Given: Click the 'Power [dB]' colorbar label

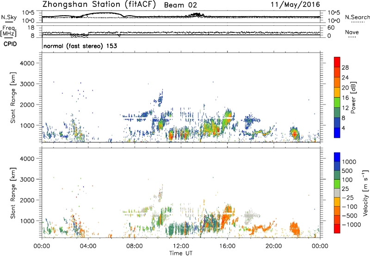Looking at the screenshot, I should tap(353, 98).
